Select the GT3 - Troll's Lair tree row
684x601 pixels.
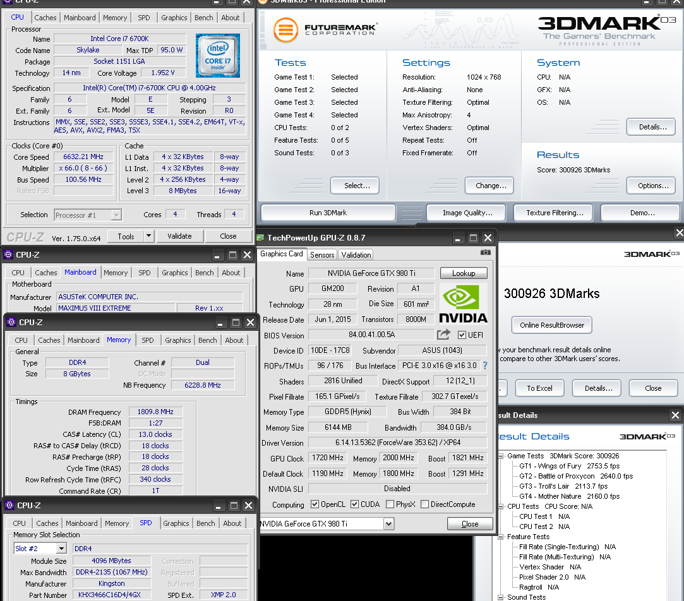point(563,486)
